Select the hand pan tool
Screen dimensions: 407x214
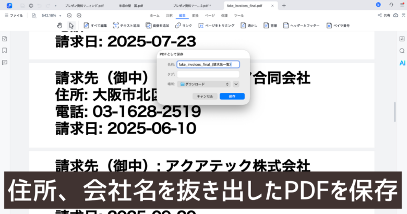pos(59,25)
